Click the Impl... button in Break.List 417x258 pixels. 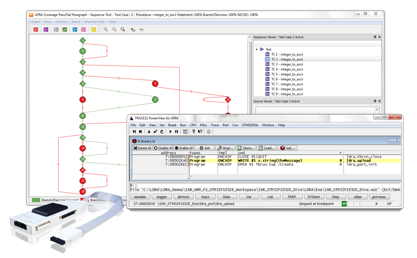[225, 148]
